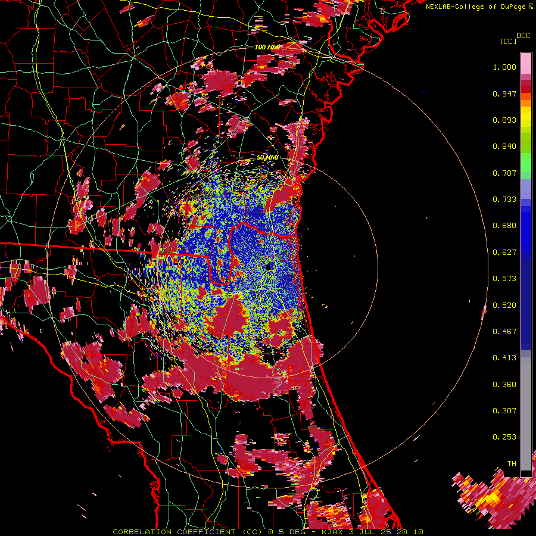Screen dimensions: 536x536
Task: Click the 0.520 scale value
Action: [x=504, y=306]
